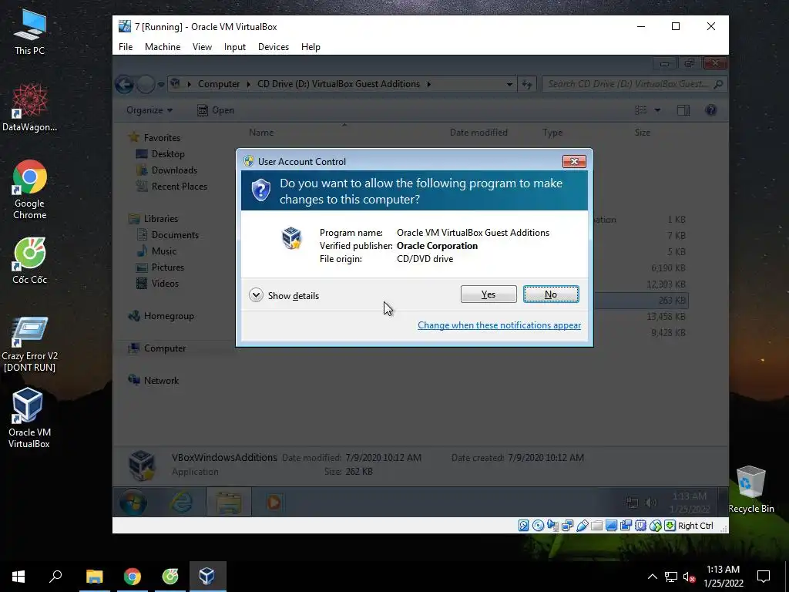The width and height of the screenshot is (789, 592).
Task: Click the host network tray icon
Action: pos(671,577)
